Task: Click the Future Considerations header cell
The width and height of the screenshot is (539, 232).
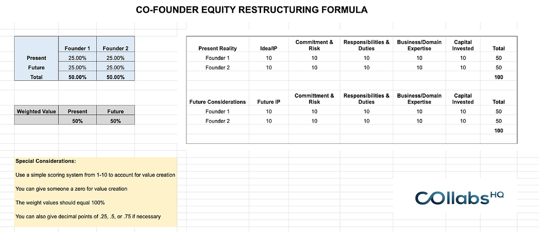Action: (x=217, y=102)
